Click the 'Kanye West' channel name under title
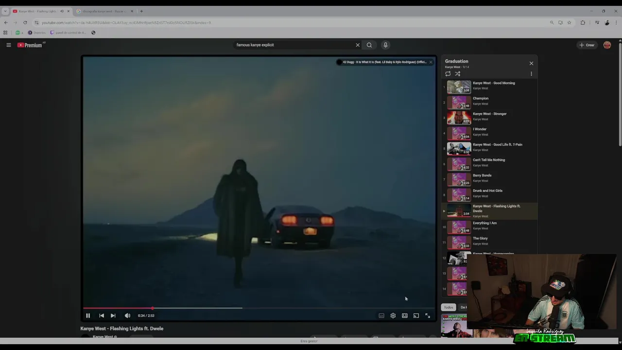The image size is (622, 350). [103, 336]
